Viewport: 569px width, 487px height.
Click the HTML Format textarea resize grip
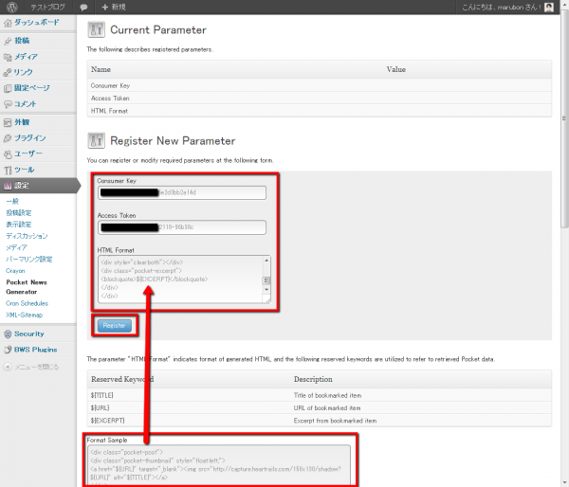click(x=267, y=299)
